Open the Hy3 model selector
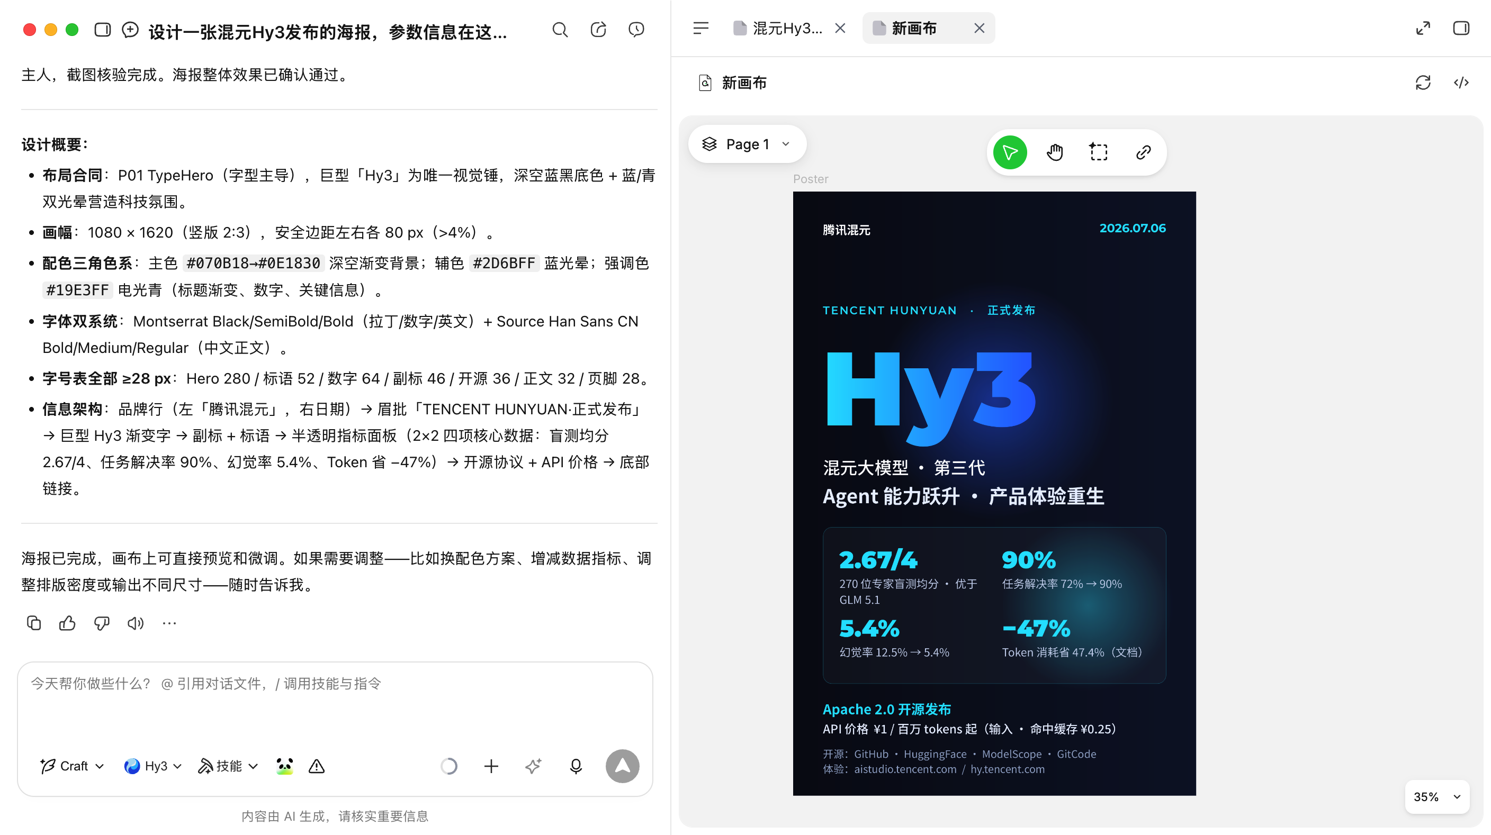 (x=153, y=766)
